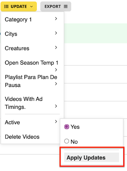Select the Active menu item
Image resolution: width=127 pixels, height=171 pixels.
(x=12, y=122)
